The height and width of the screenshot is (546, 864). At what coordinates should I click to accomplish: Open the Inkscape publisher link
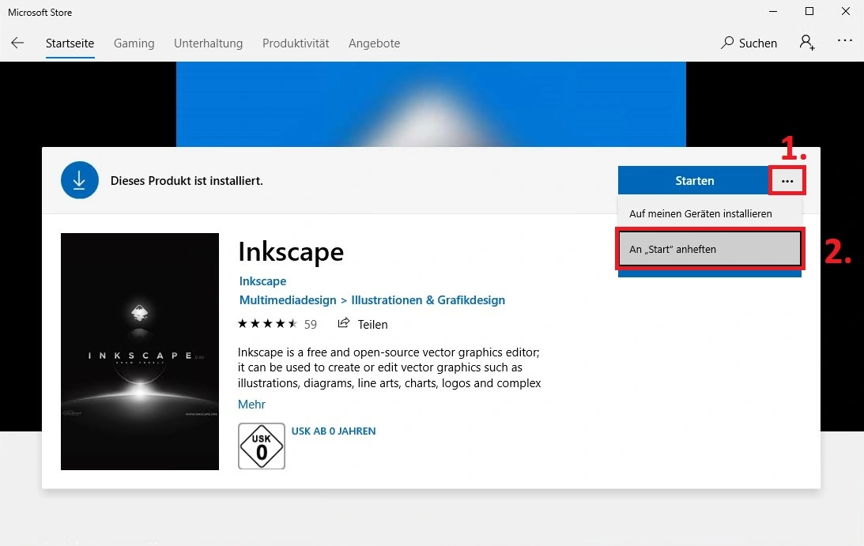pos(262,281)
